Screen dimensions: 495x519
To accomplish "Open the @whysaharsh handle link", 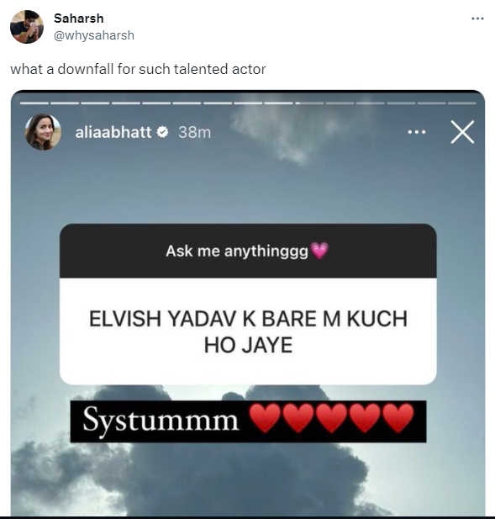I will click(94, 35).
